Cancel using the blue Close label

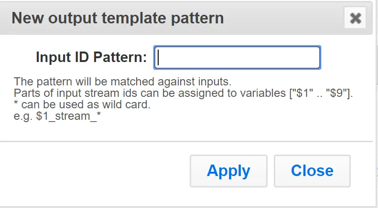pyautogui.click(x=312, y=170)
